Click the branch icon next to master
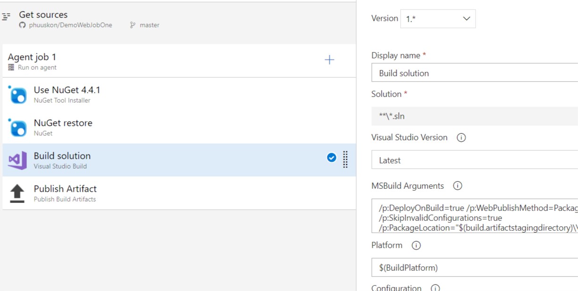The image size is (578, 291). pos(133,25)
